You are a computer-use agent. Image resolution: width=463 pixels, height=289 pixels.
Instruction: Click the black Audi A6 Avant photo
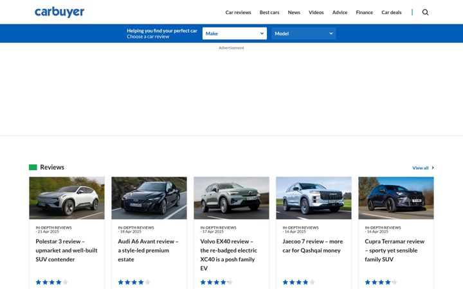(x=149, y=198)
